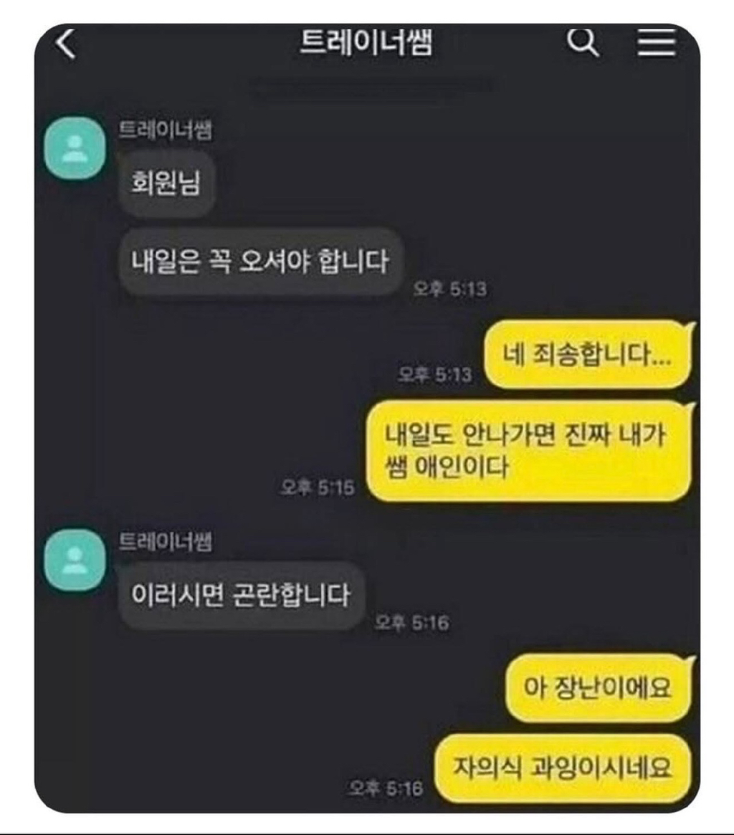This screenshot has width=734, height=835.
Task: Tap the first 트레이너쌤 profile avatar
Action: coord(75,148)
